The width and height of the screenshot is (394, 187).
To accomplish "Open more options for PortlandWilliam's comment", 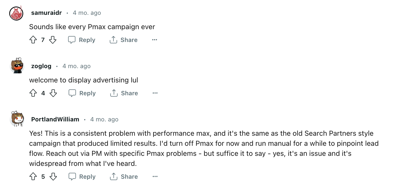I will pyautogui.click(x=155, y=176).
